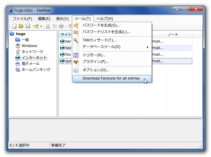Maximize the KeePass window
The image size is (211, 157).
185,9
